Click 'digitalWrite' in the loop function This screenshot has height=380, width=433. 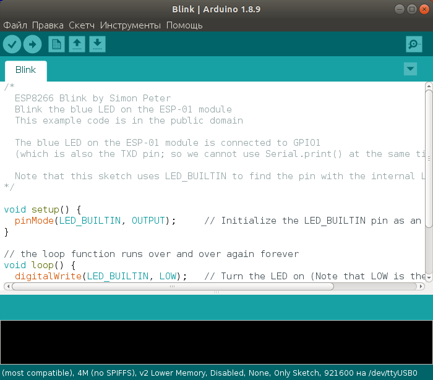click(48, 276)
